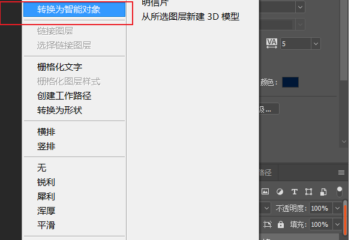Click the VA tracking icon

[272, 43]
